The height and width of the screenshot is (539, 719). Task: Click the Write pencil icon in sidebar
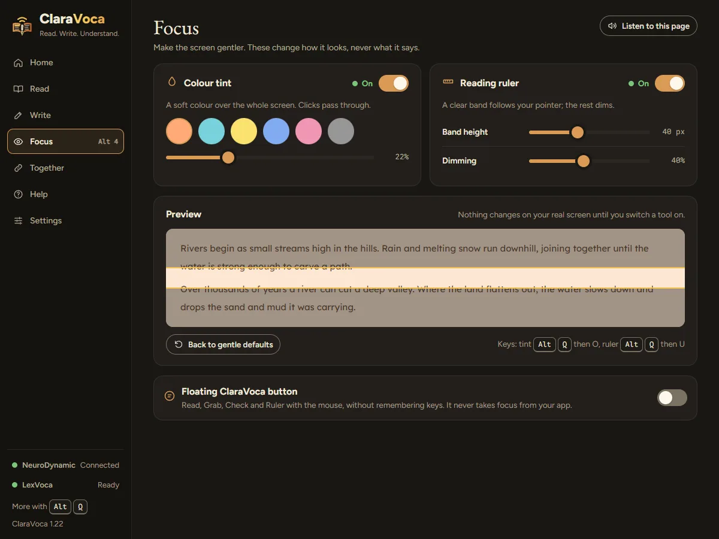click(19, 115)
